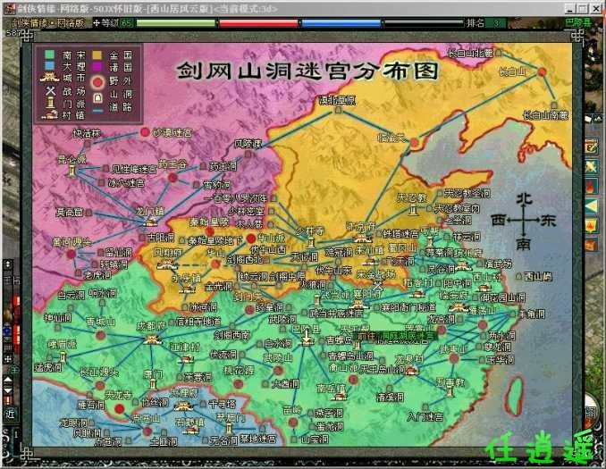Click the 青城山 red marker
The image size is (606, 469).
pyautogui.click(x=100, y=335)
